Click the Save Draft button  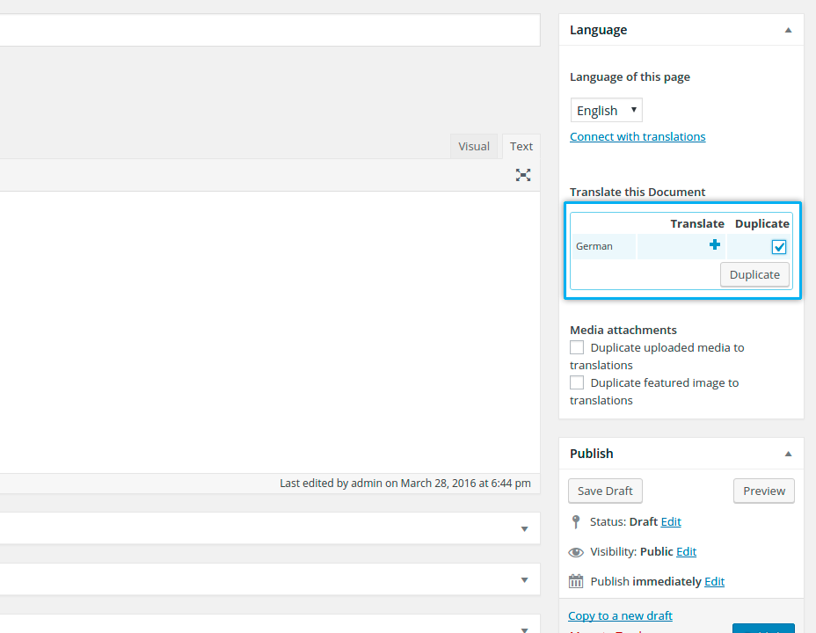click(605, 491)
